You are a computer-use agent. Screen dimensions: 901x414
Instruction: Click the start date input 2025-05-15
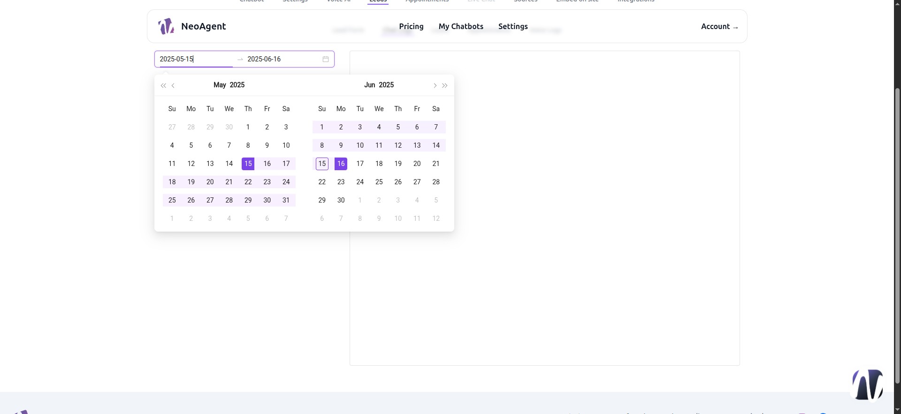196,59
